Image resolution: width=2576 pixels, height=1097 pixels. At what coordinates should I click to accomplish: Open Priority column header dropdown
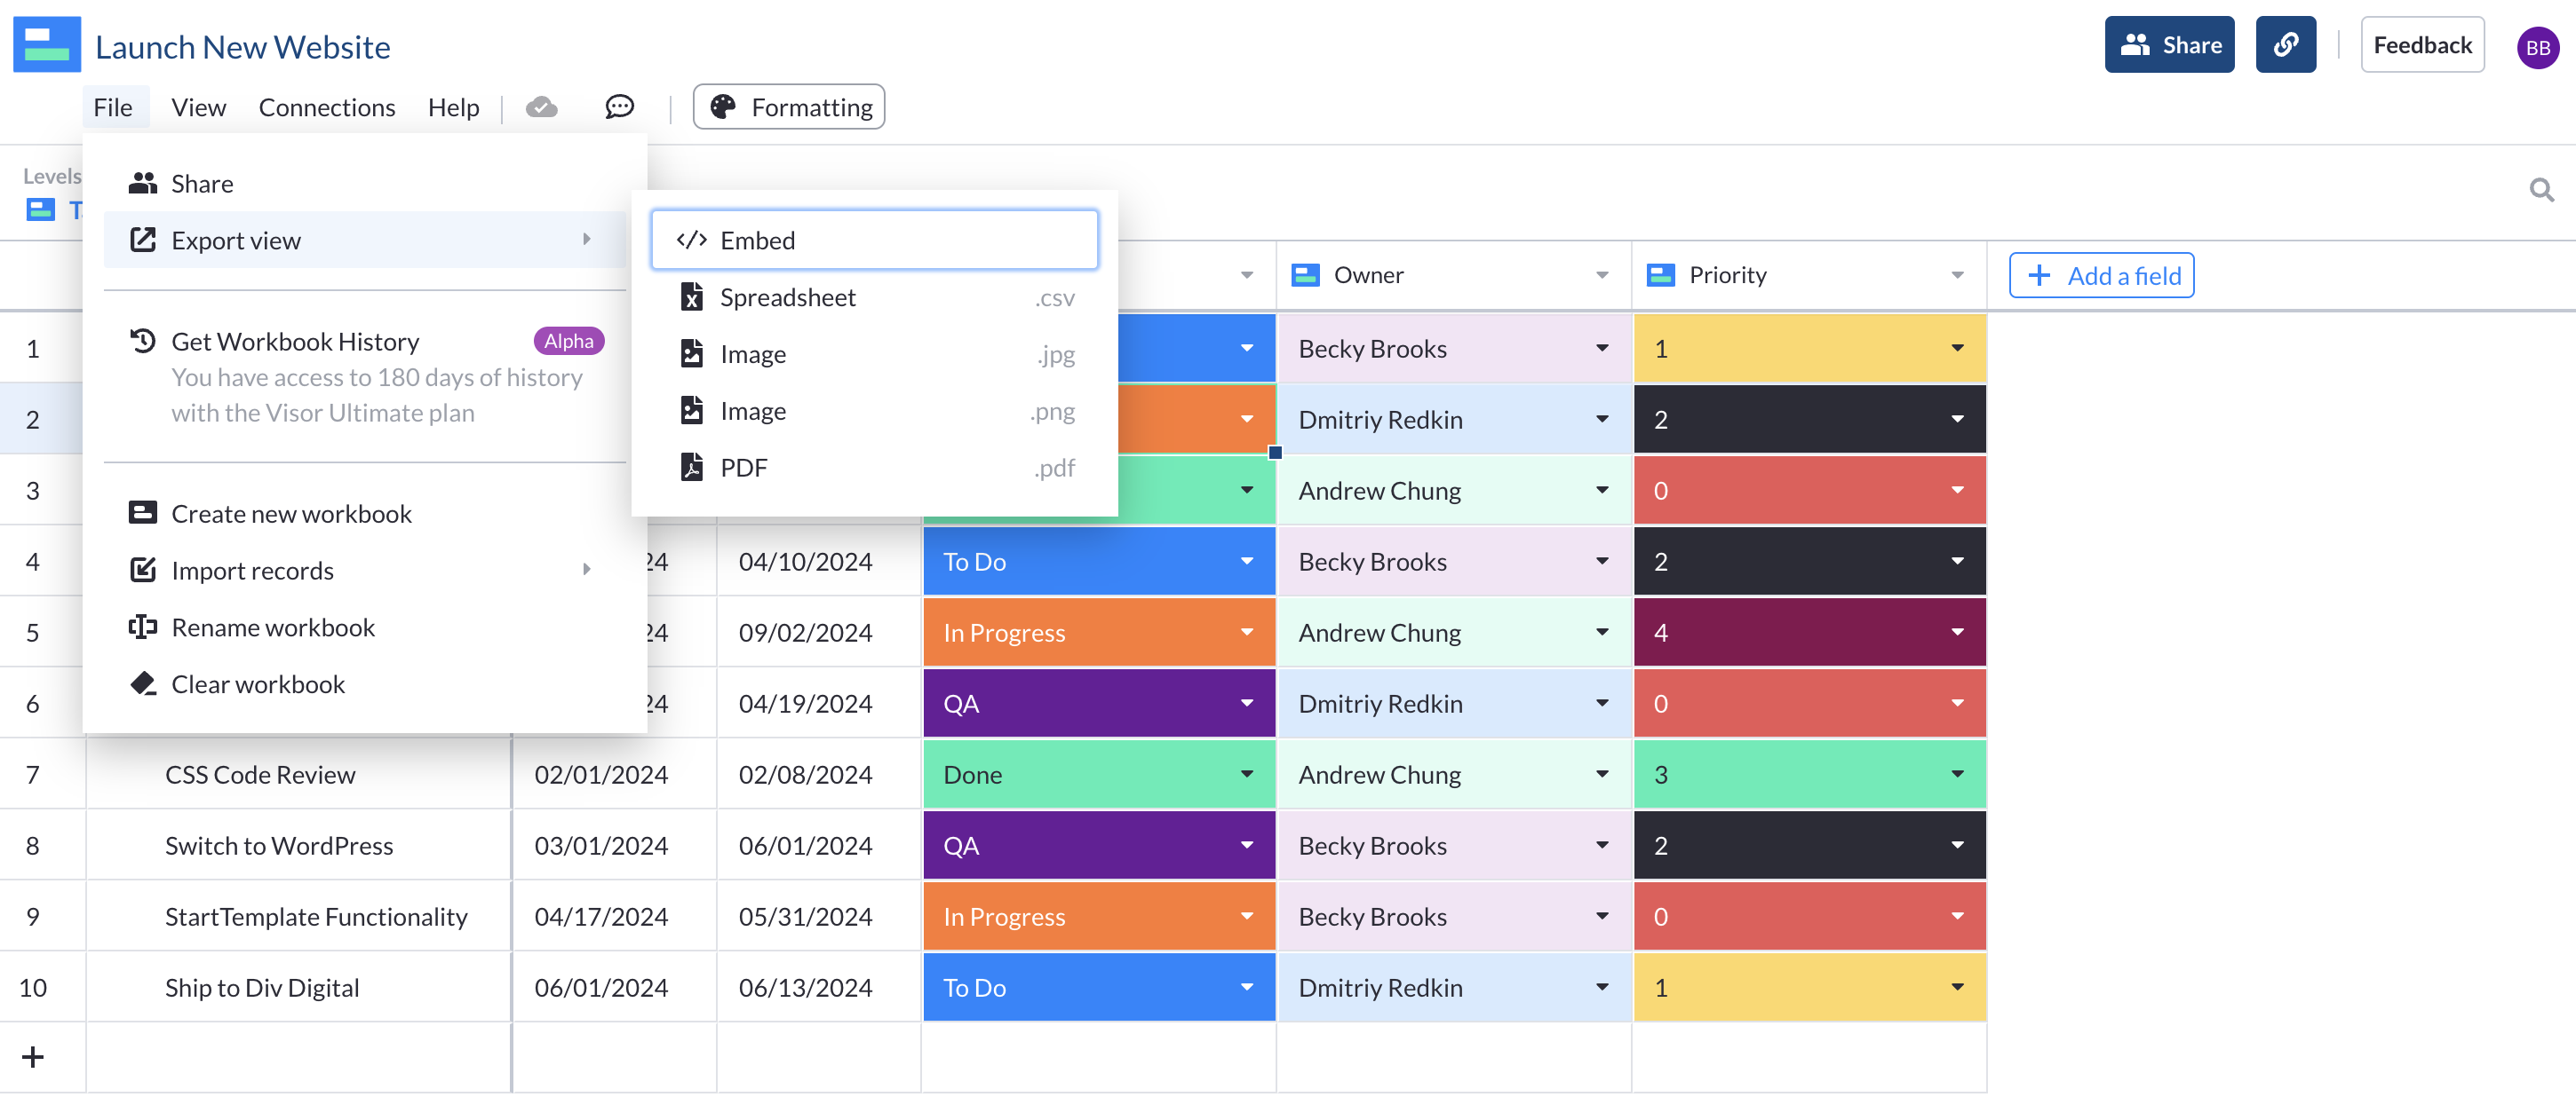[1957, 275]
